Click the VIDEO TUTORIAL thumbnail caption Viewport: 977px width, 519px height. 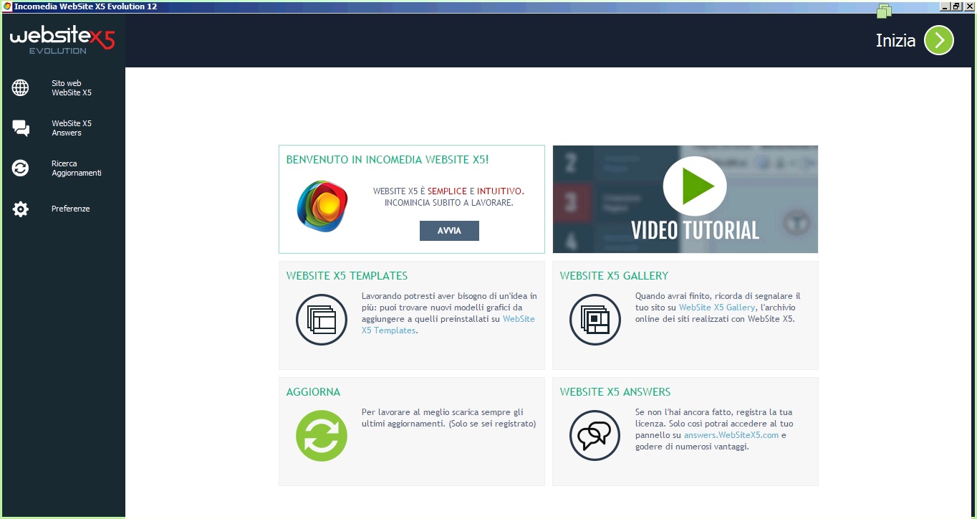tap(695, 231)
